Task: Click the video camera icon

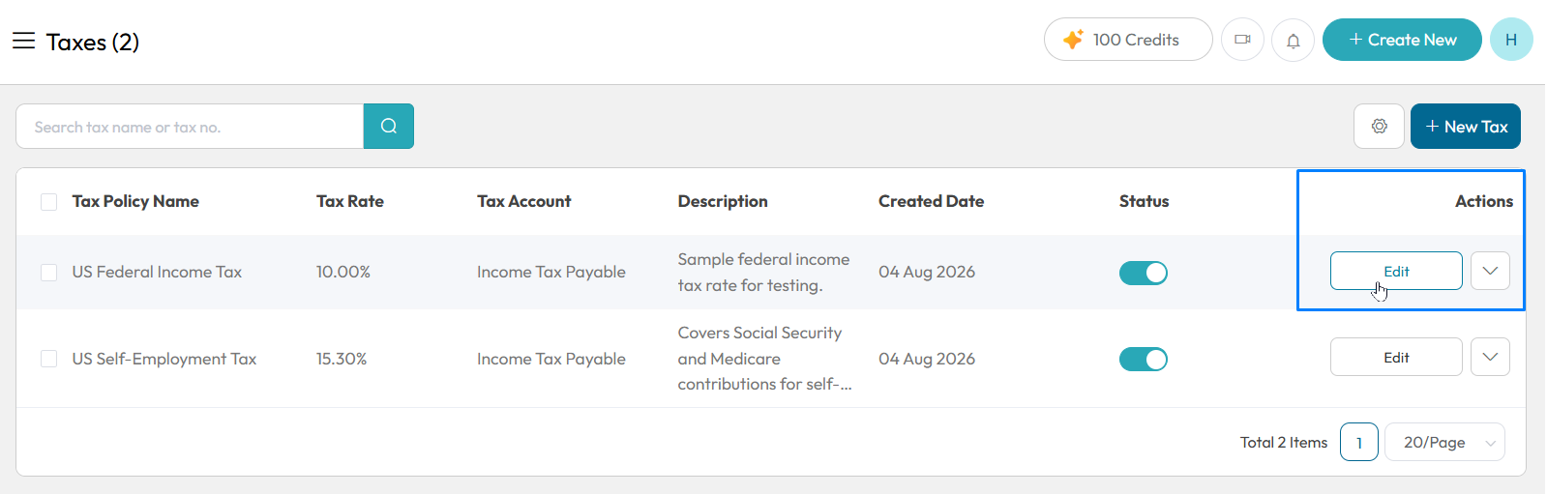Action: [1243, 40]
